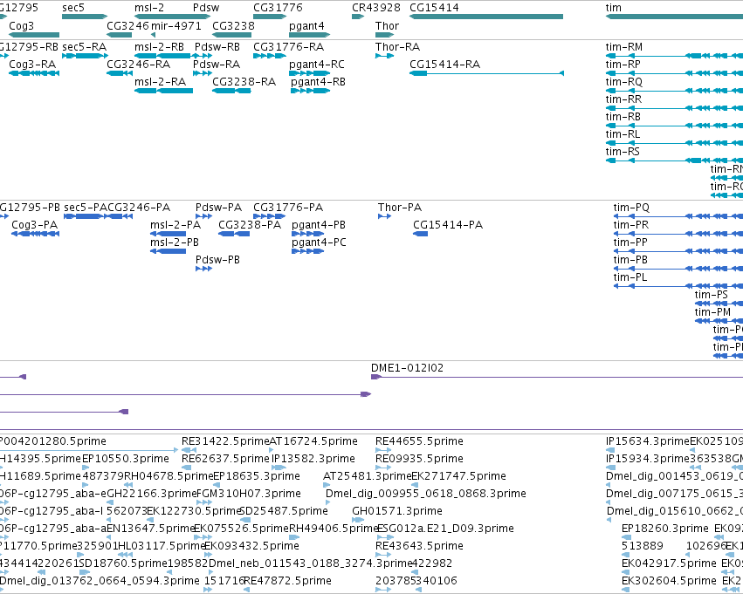Select the CR43928 gene glyph
743x594 pixels.
pyautogui.click(x=358, y=17)
